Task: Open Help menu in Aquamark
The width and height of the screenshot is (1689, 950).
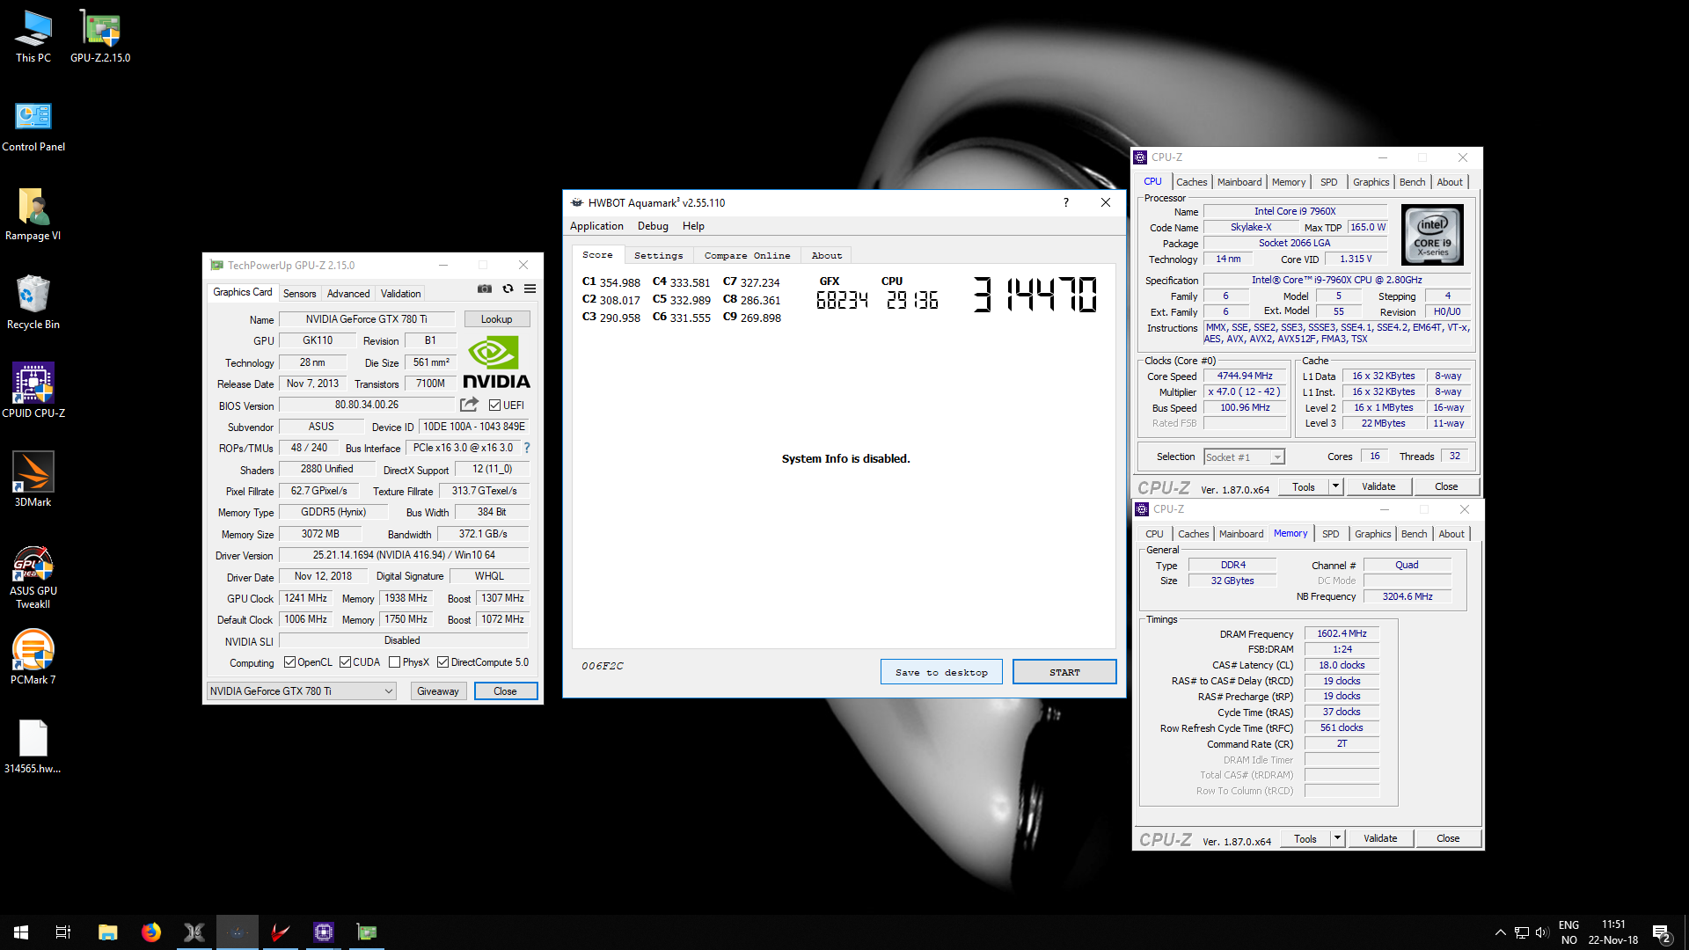Action: pos(693,226)
